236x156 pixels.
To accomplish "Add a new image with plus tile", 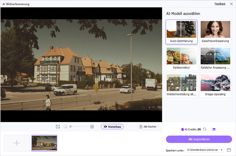I will pos(17,143).
